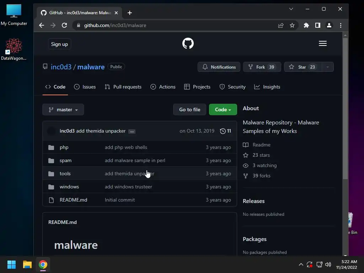Open Chrome three-dot menu
The height and width of the screenshot is (273, 364).
pos(341,25)
